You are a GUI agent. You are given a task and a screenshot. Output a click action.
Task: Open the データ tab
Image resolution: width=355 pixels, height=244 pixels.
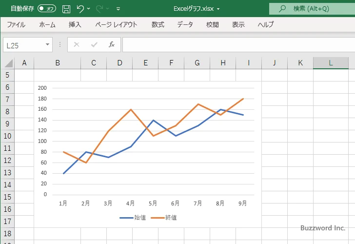[185, 24]
